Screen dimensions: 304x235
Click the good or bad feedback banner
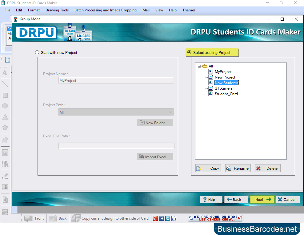pos(215,218)
